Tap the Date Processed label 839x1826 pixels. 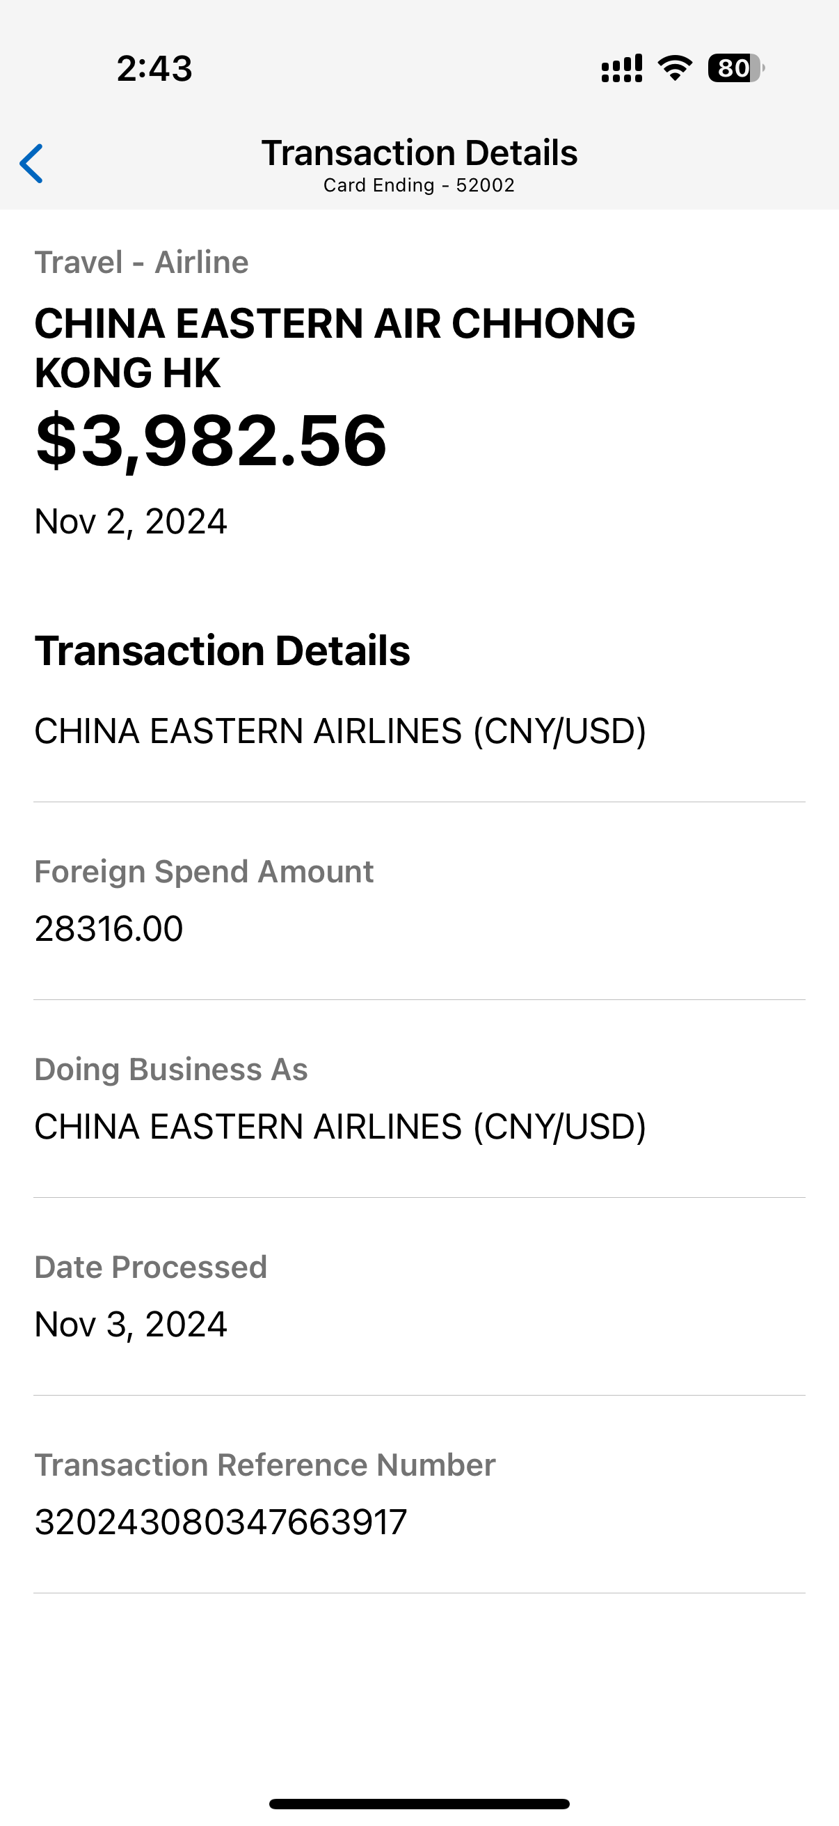151,1267
